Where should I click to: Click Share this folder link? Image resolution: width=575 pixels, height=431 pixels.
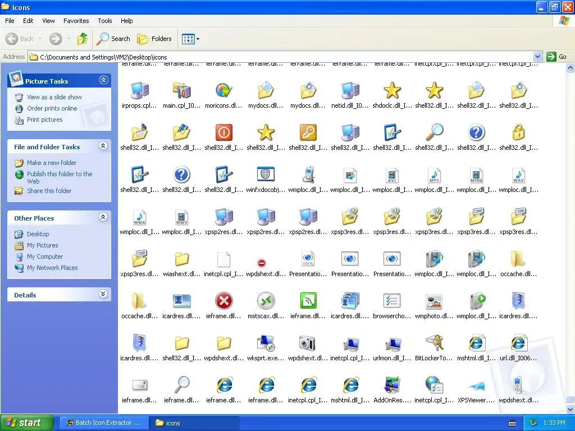49,191
